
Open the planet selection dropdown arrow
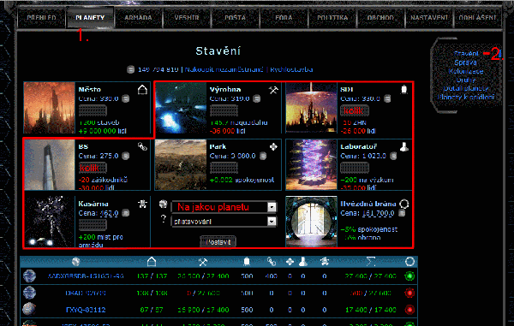point(272,207)
